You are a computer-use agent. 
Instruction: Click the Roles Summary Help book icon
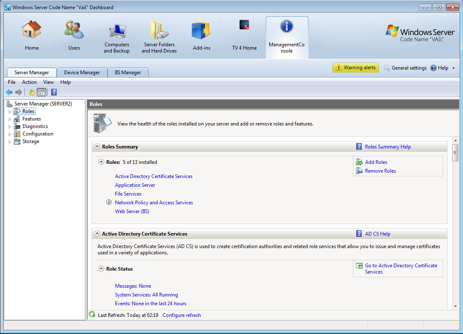359,147
